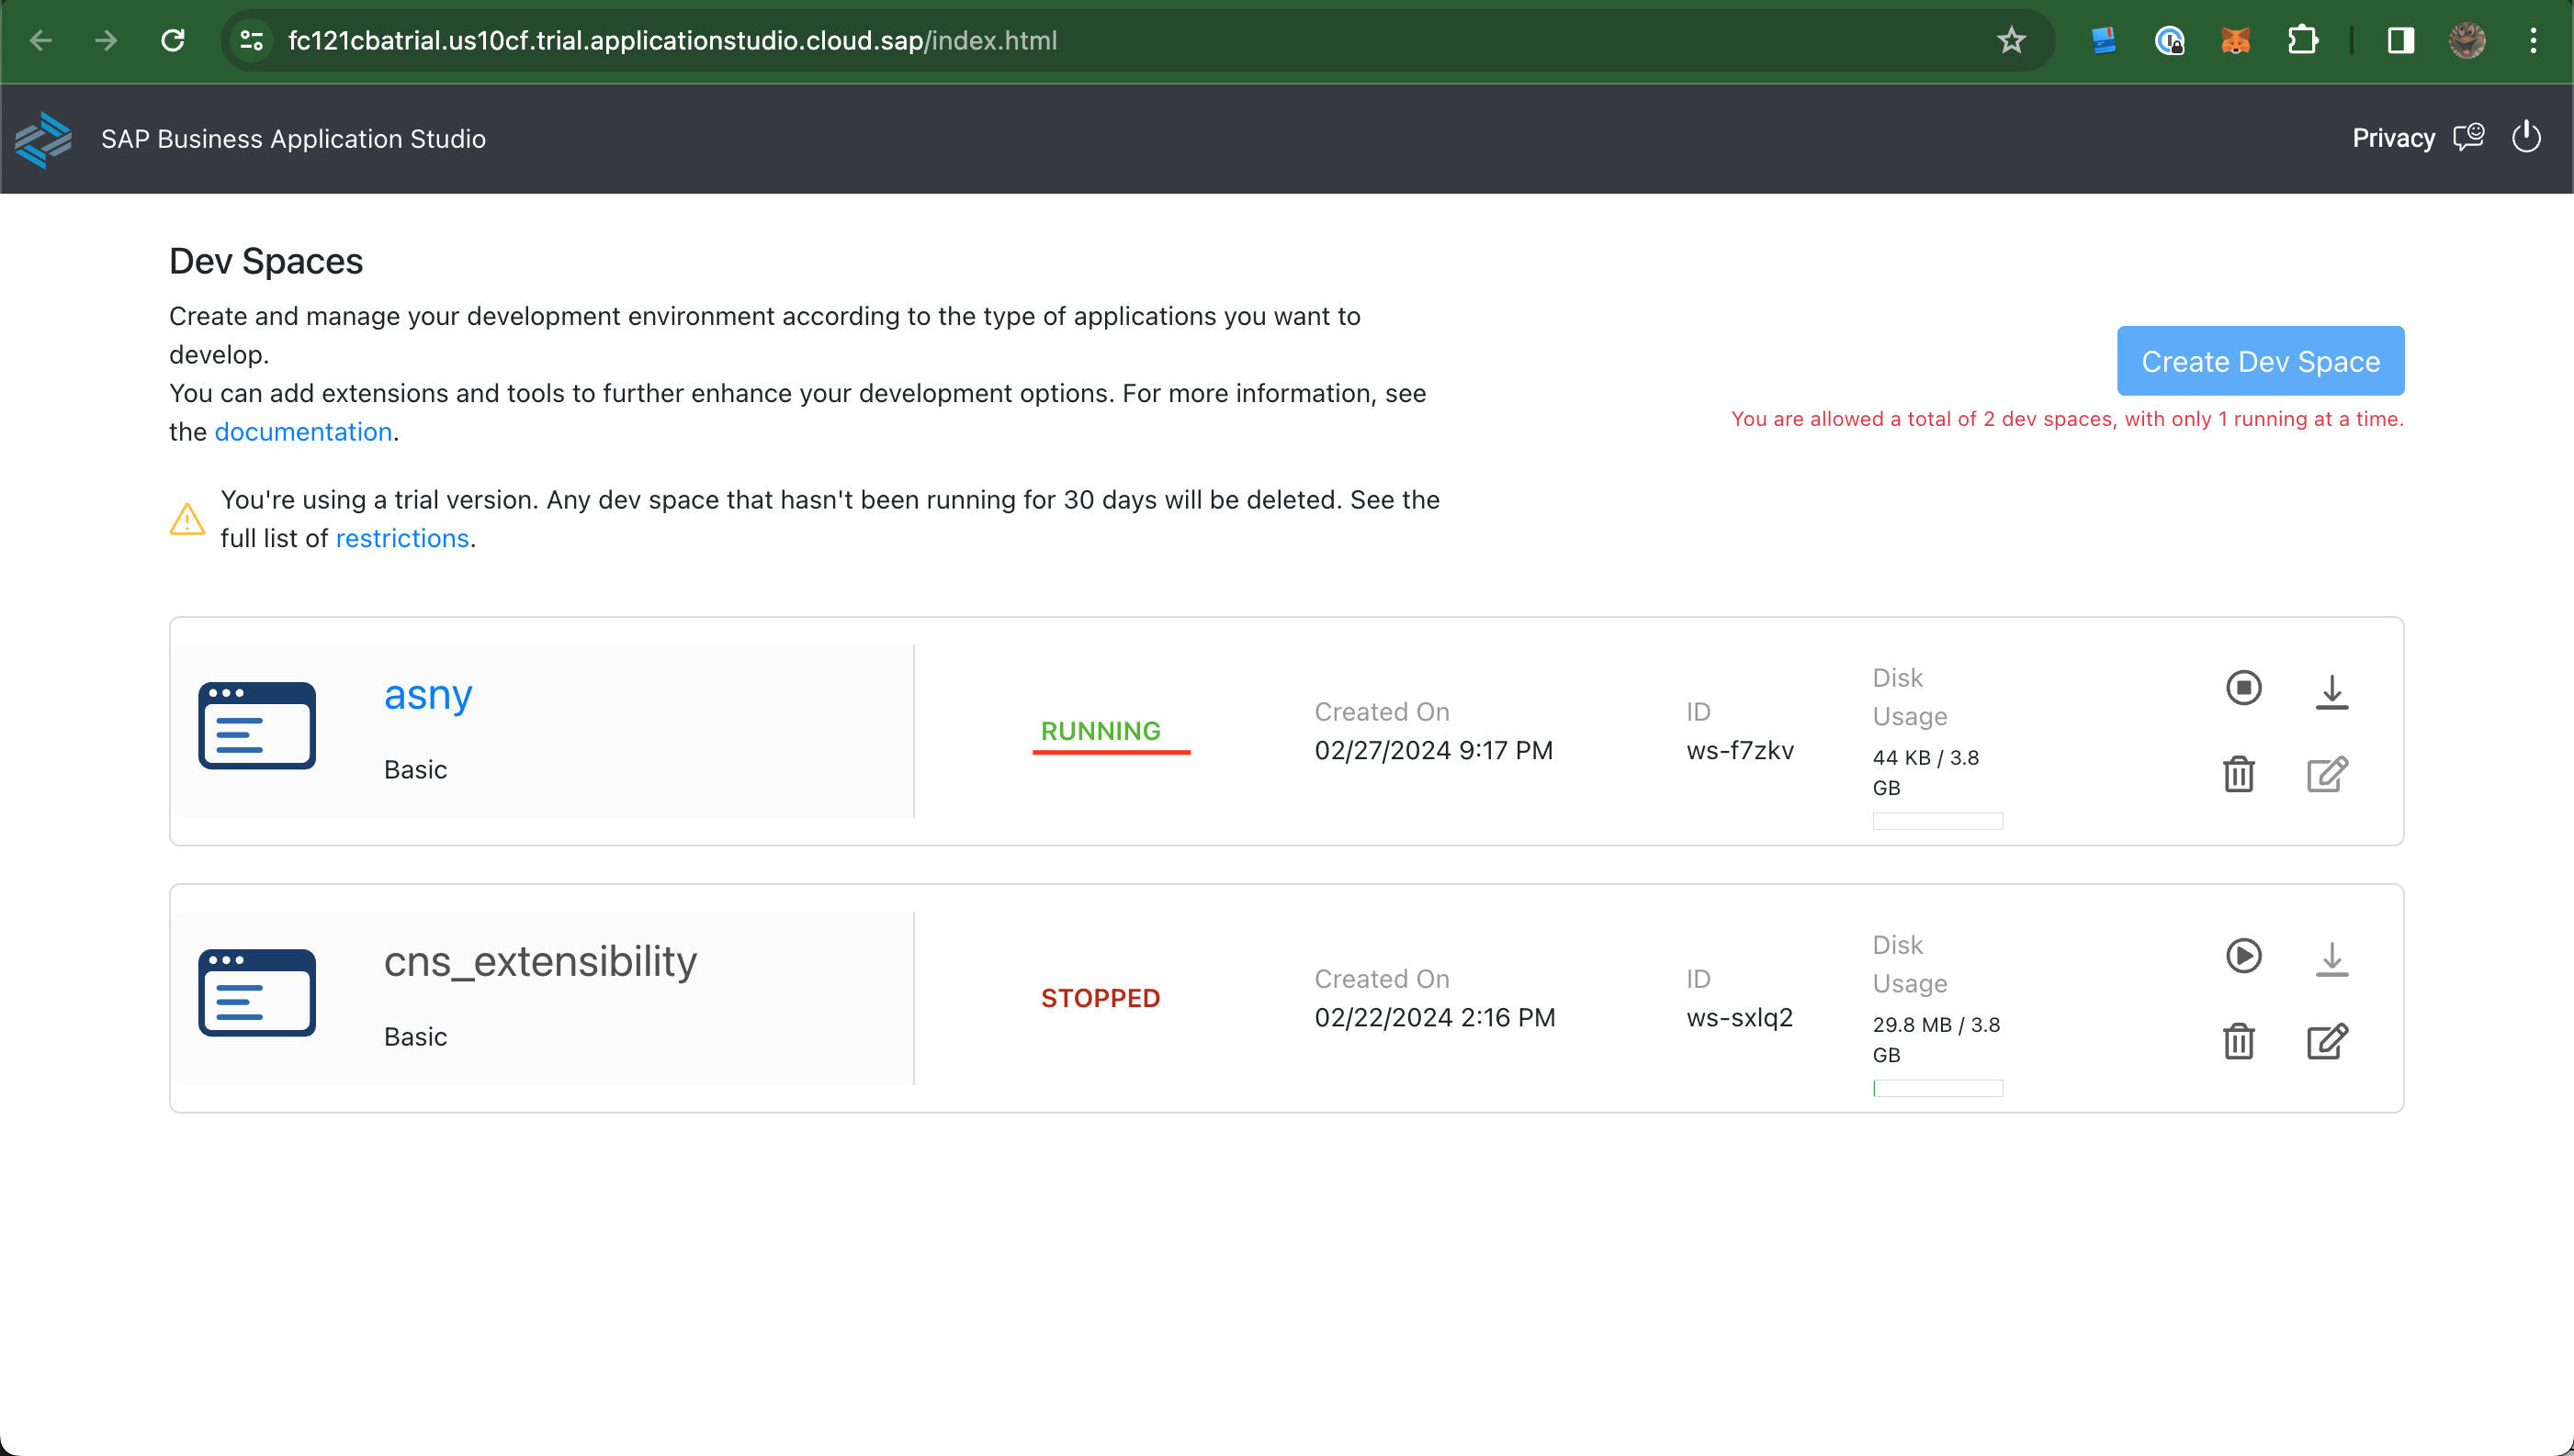Open the MetaMask fox extension
This screenshot has height=1456, width=2574.
point(2235,41)
